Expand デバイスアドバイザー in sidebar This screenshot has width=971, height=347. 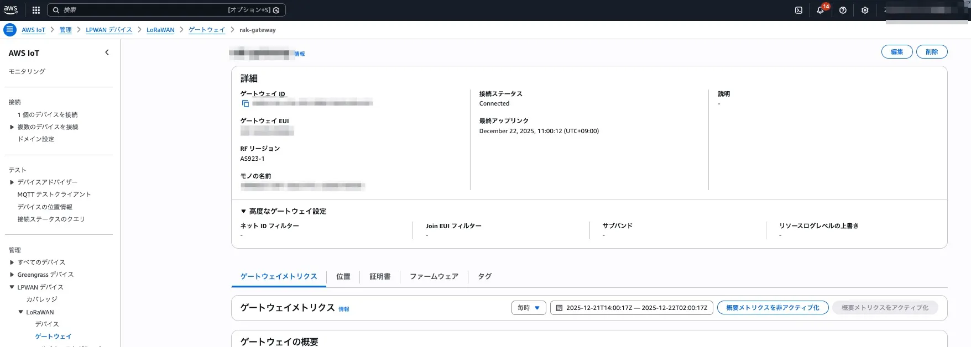[12, 182]
